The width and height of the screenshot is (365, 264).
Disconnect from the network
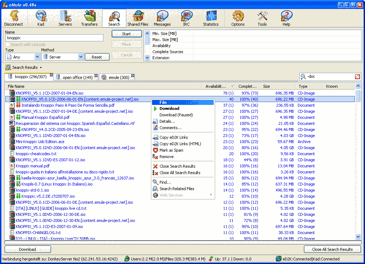click(14, 18)
